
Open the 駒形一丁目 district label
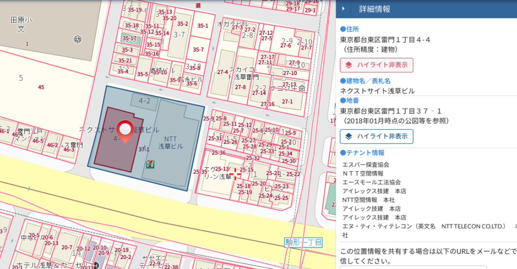(x=303, y=243)
